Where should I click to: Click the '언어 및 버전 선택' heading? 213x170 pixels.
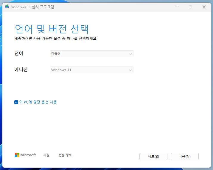[52, 29]
